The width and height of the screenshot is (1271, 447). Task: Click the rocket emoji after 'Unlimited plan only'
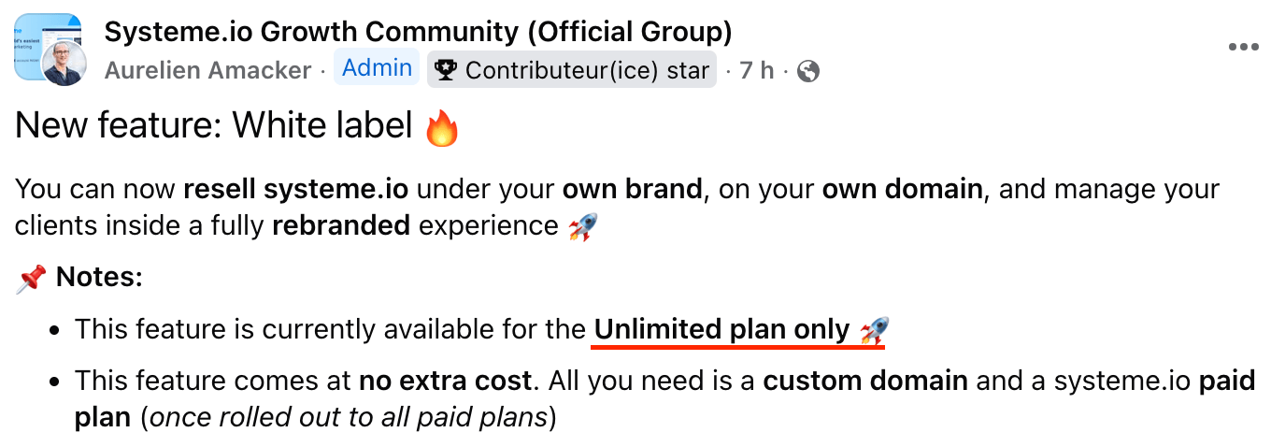point(873,329)
